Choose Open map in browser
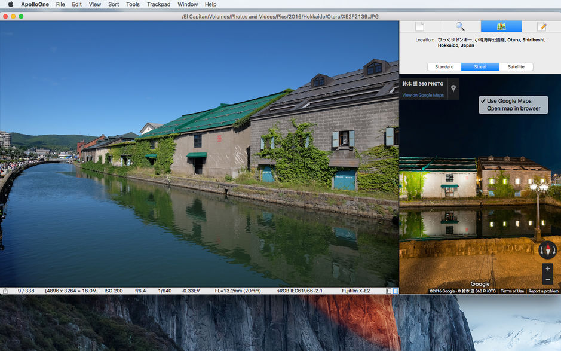This screenshot has width=561, height=351. tap(513, 109)
